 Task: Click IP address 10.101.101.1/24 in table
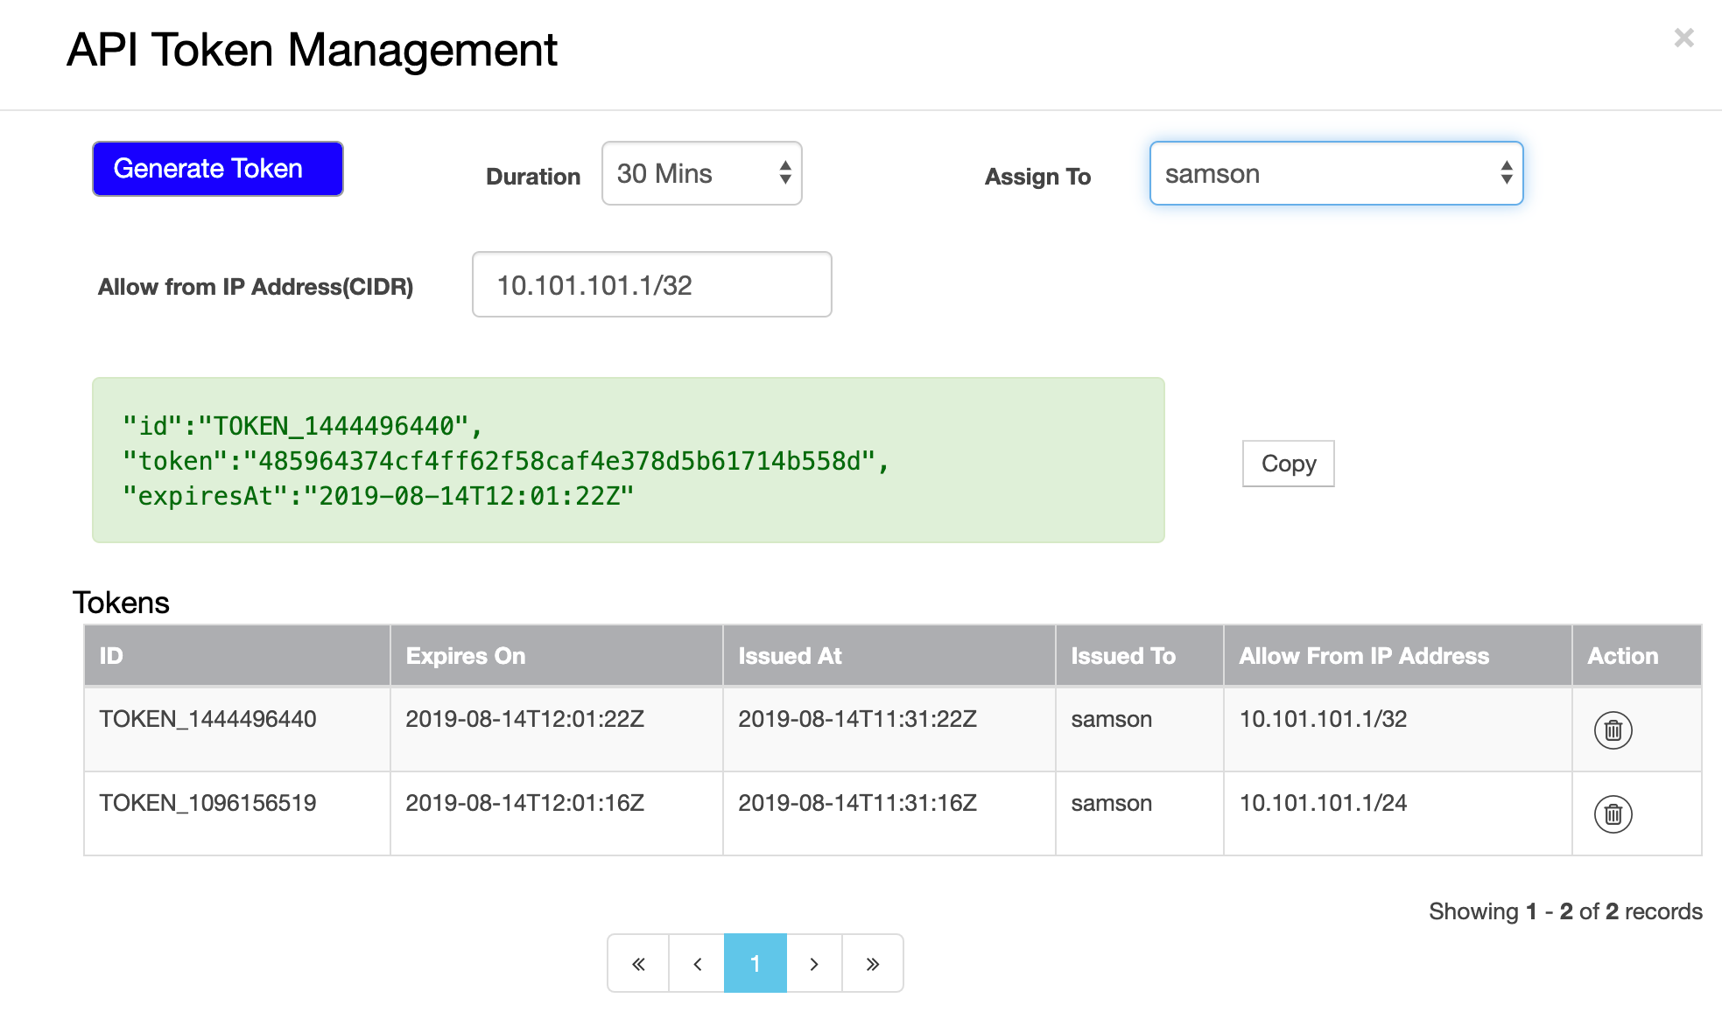[x=1324, y=803]
